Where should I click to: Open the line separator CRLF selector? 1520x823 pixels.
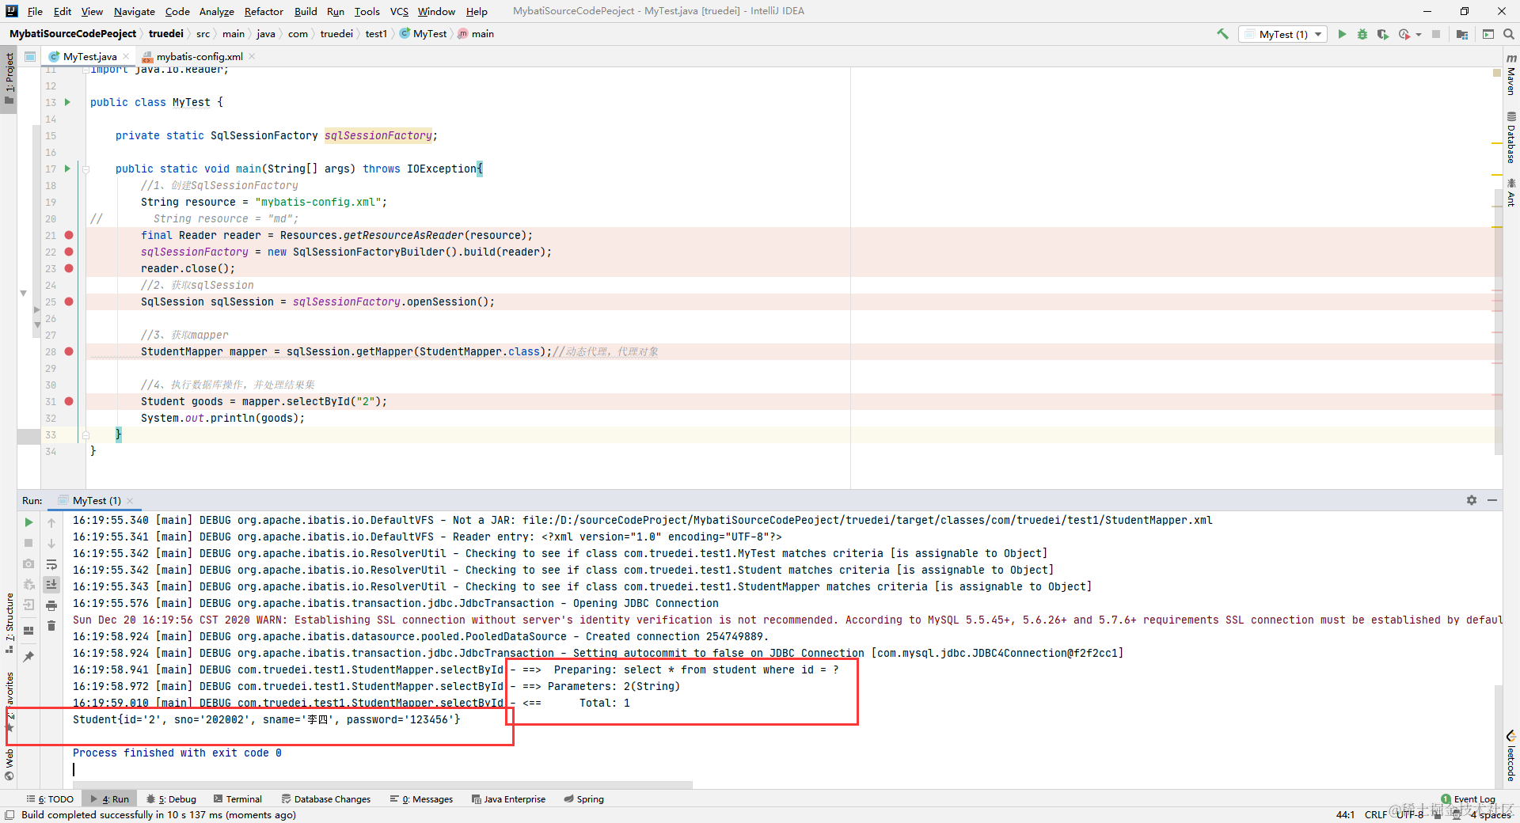[x=1376, y=815]
